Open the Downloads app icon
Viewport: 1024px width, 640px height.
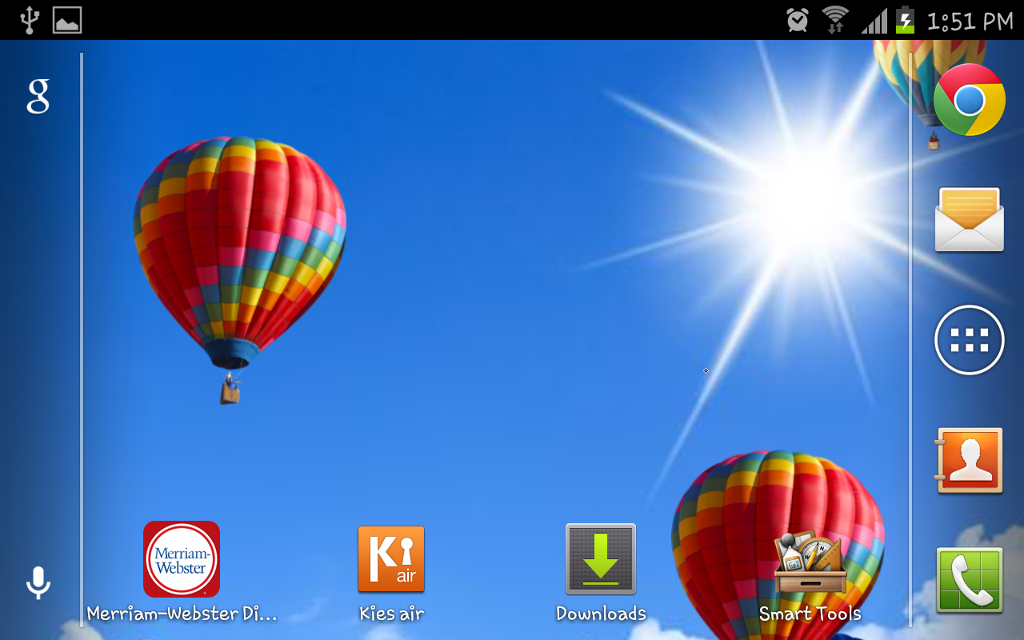[601, 559]
